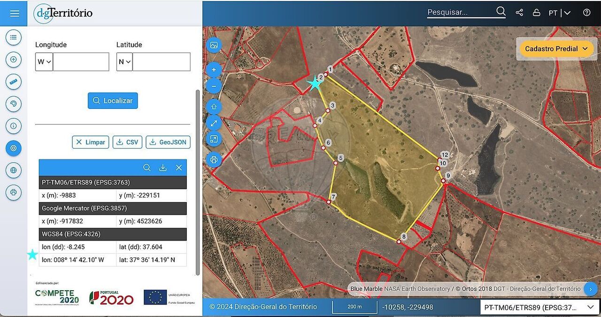601x317 pixels.
Task: Select the Google Mercator (EPSG:3857) header row
Action: [113, 208]
